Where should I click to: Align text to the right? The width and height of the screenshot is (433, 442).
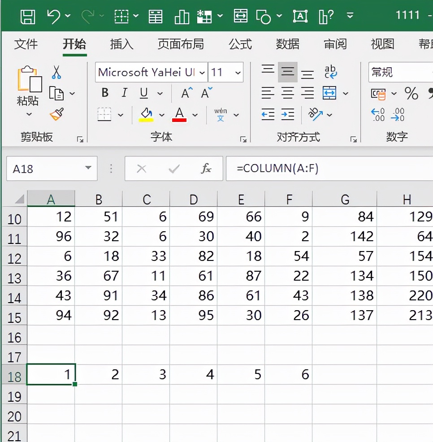coord(307,93)
